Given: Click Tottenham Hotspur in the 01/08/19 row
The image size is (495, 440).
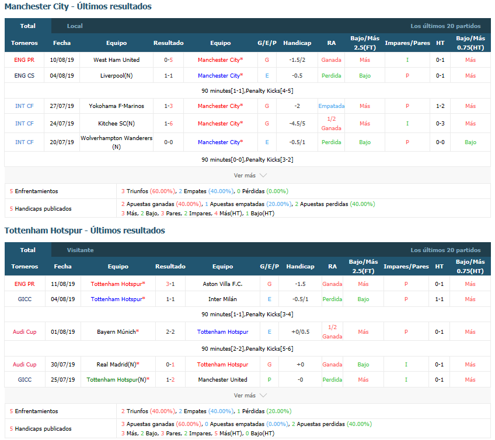Looking at the screenshot, I should 222,331.
